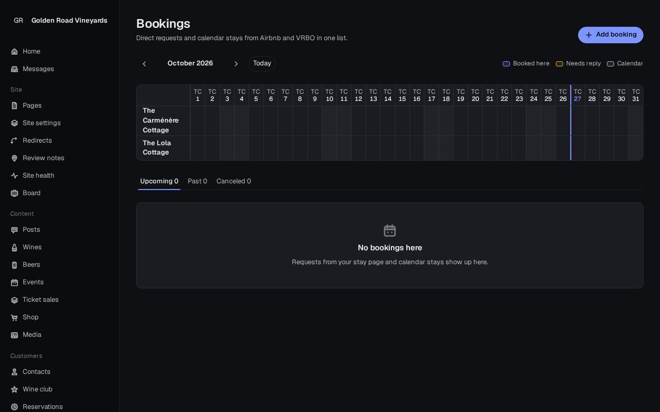Click the Wines bottle icon
This screenshot has width=660, height=412.
[14, 247]
